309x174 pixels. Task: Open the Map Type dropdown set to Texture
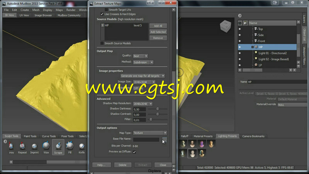150,133
